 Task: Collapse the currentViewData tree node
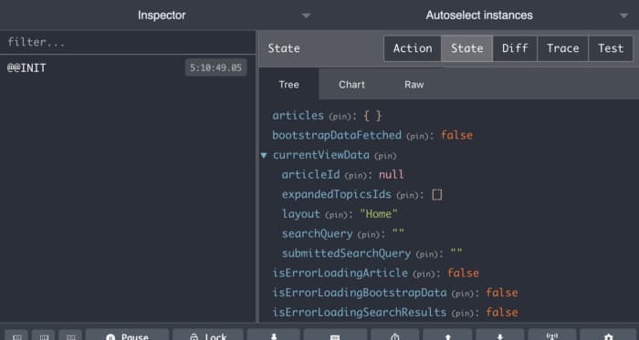pos(264,155)
